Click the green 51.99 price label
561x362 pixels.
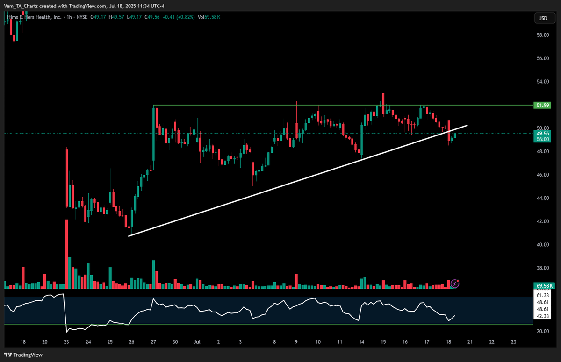point(543,105)
